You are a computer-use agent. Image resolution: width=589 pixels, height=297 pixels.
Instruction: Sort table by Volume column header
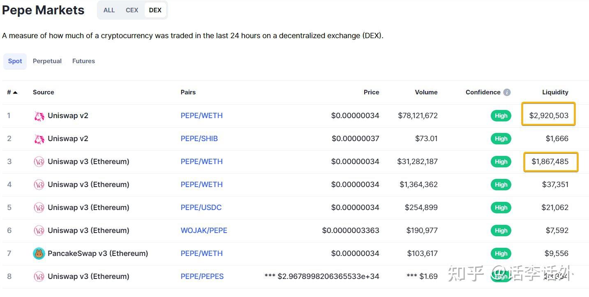tap(426, 92)
